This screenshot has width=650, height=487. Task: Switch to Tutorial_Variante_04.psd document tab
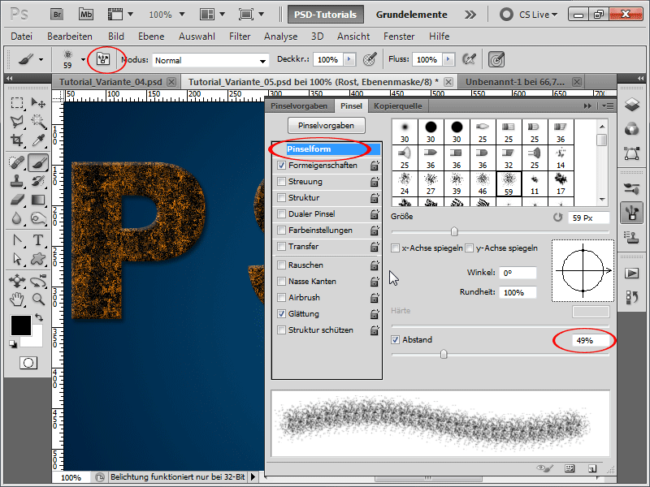point(110,82)
